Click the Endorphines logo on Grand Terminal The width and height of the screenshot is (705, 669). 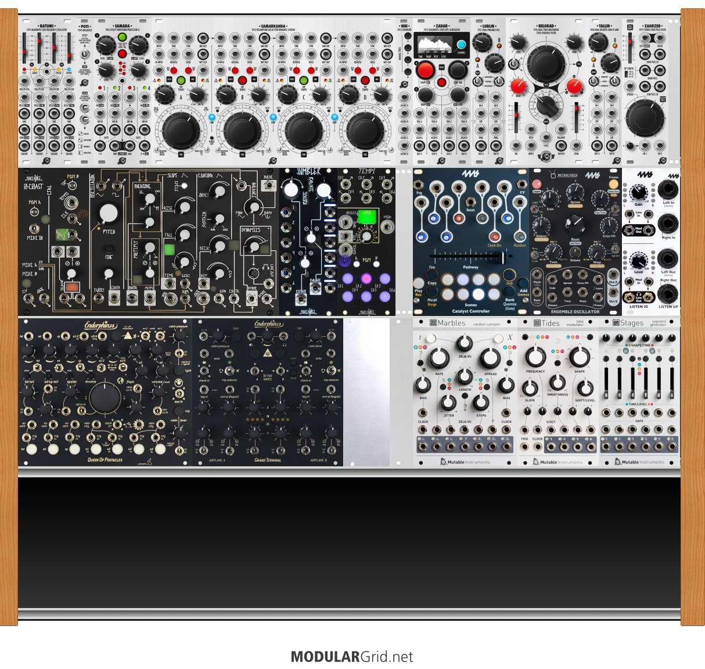coord(267,324)
